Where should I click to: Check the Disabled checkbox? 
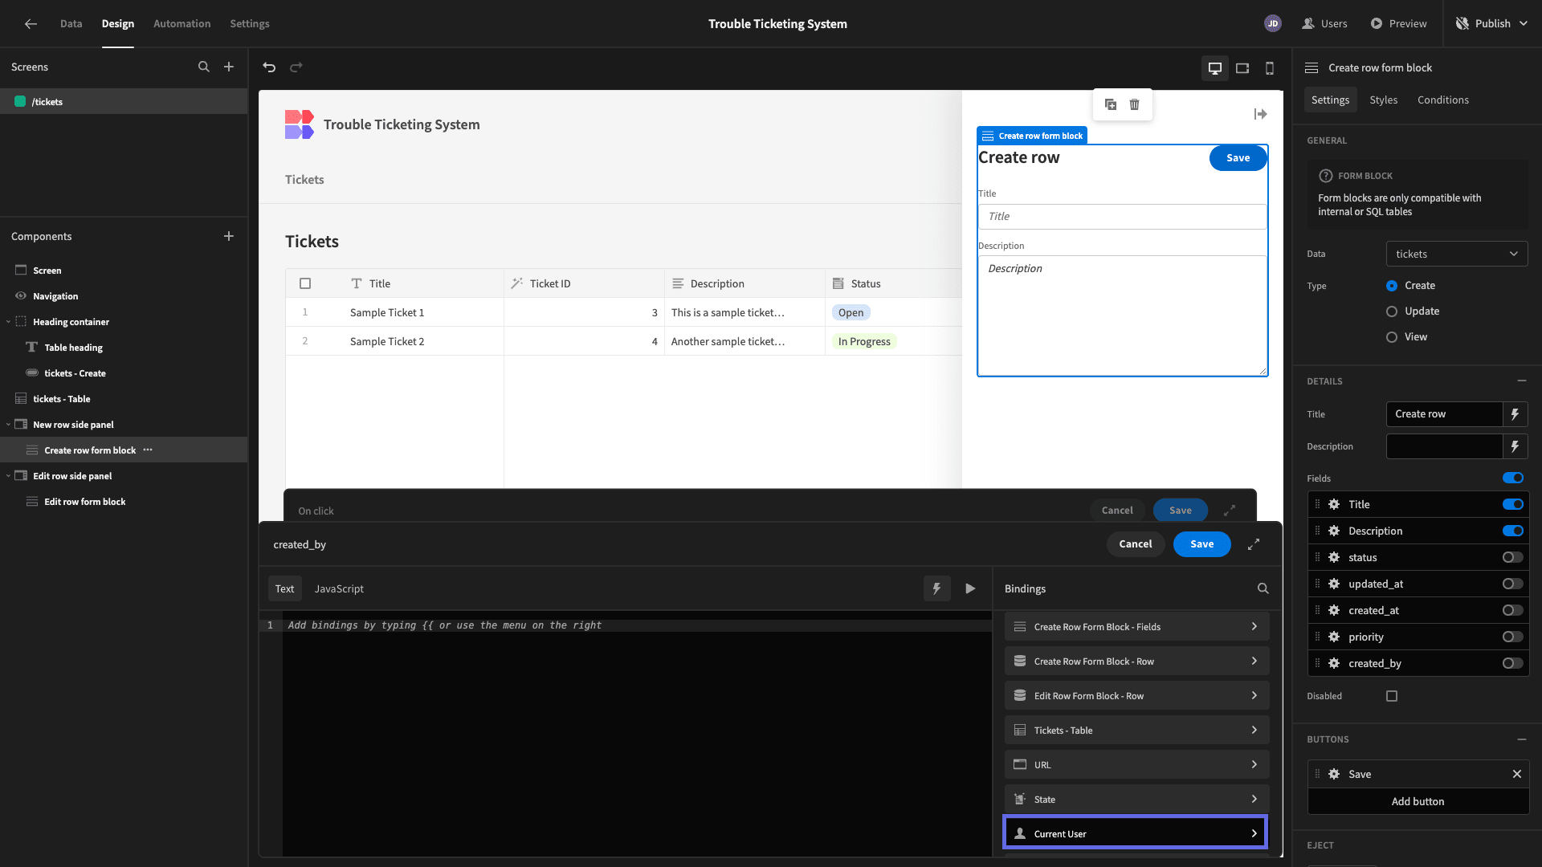point(1392,696)
